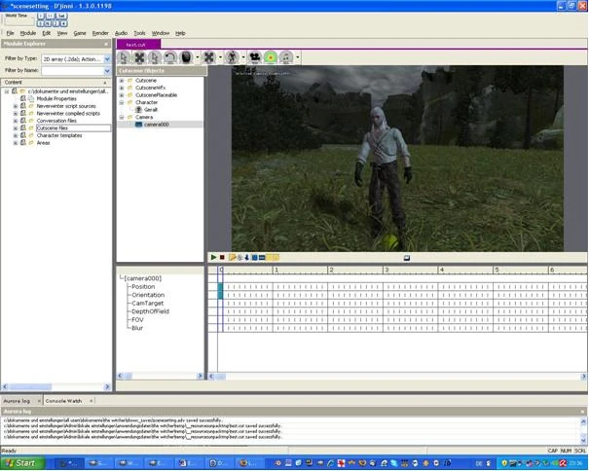The image size is (589, 471).
Task: Click the dark helmet toolbar icon
Action: (x=186, y=57)
